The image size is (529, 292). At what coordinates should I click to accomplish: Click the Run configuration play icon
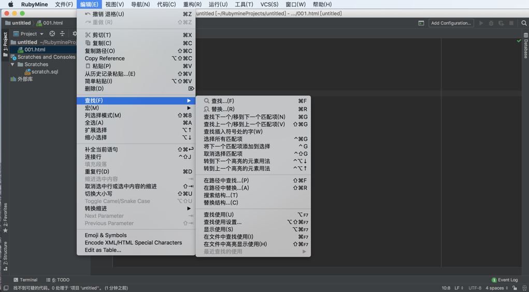(481, 23)
